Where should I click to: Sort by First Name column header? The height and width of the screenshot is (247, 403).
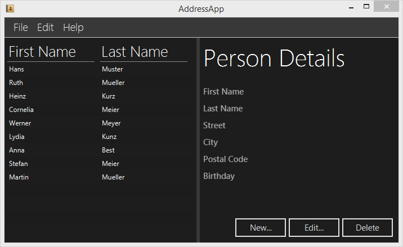[50, 52]
